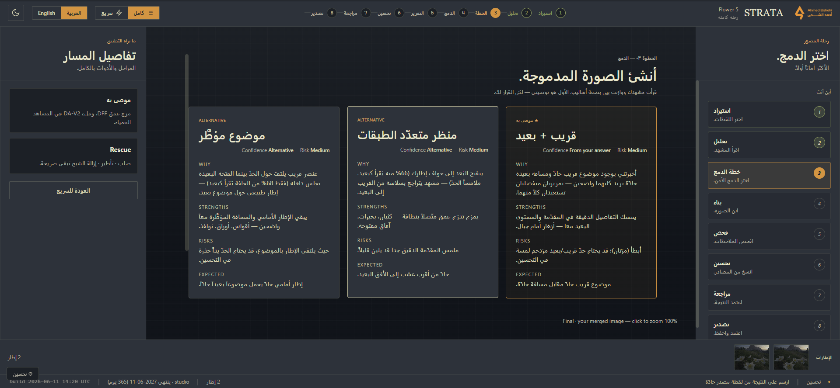
Task: Open the موصى به pipeline card
Action: click(x=73, y=111)
